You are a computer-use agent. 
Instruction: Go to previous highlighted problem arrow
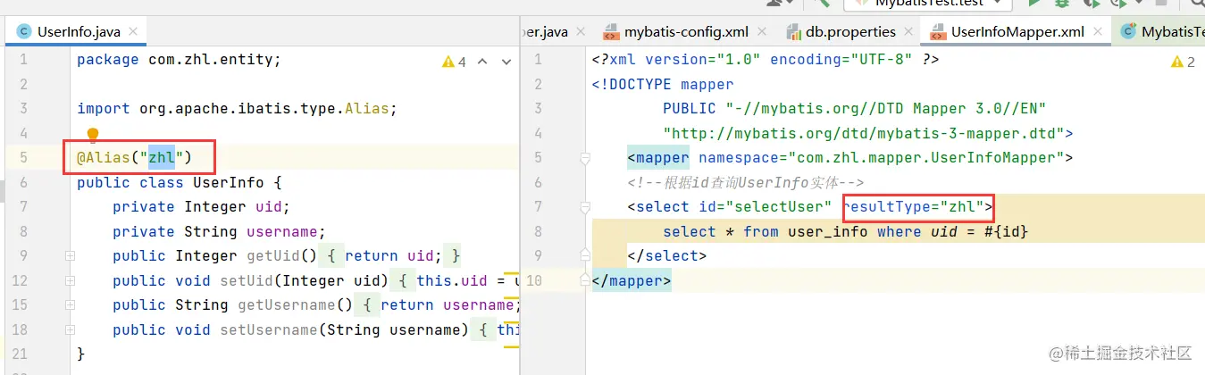[482, 62]
